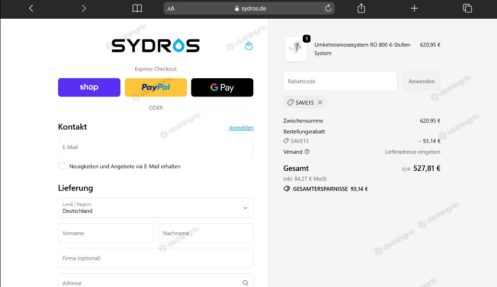Apply discount with Anwenden button
Screen dimensions: 497x287
(x=422, y=81)
